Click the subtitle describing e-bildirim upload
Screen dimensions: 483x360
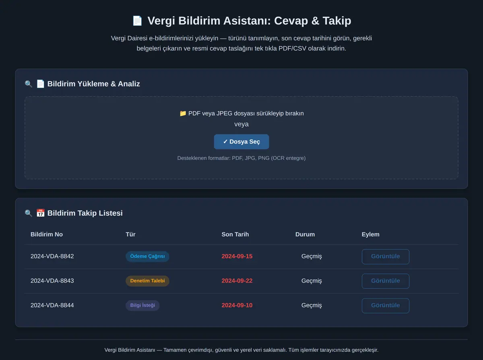pyautogui.click(x=242, y=43)
